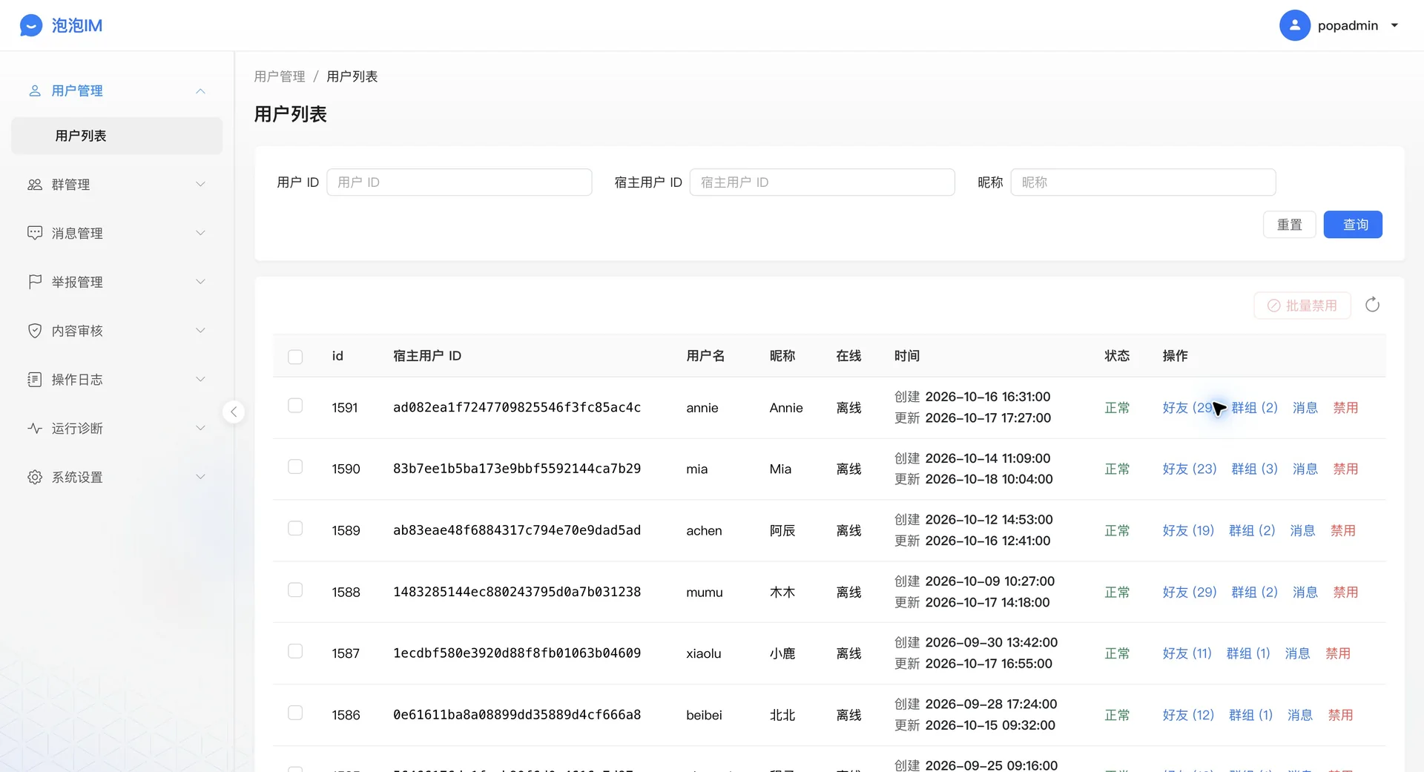Open the 操作日志 menu
Image resolution: width=1424 pixels, height=772 pixels.
117,380
